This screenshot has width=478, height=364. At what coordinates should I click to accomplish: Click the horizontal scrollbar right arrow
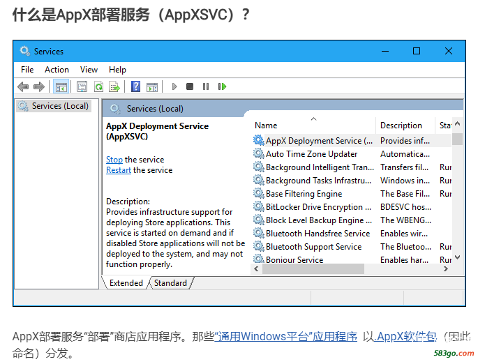(446, 268)
